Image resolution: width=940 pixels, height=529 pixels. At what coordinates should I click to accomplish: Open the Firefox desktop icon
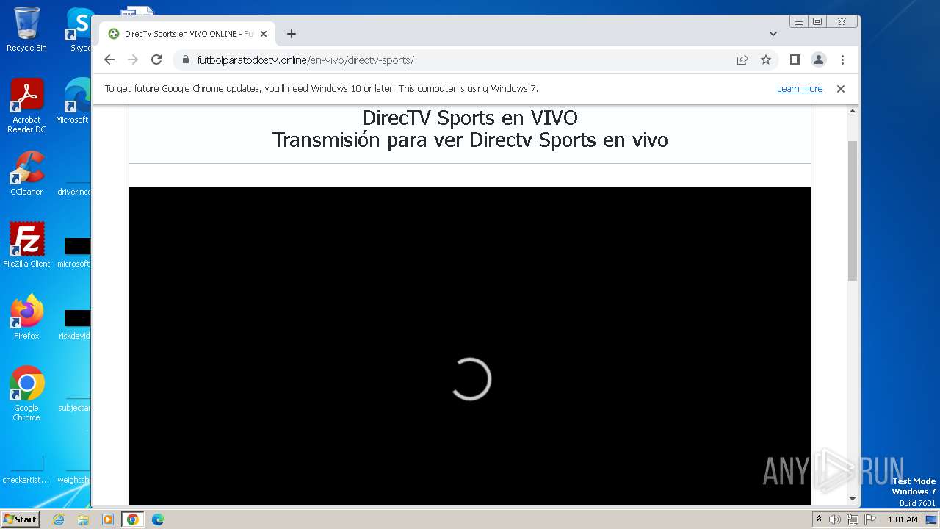pos(26,317)
